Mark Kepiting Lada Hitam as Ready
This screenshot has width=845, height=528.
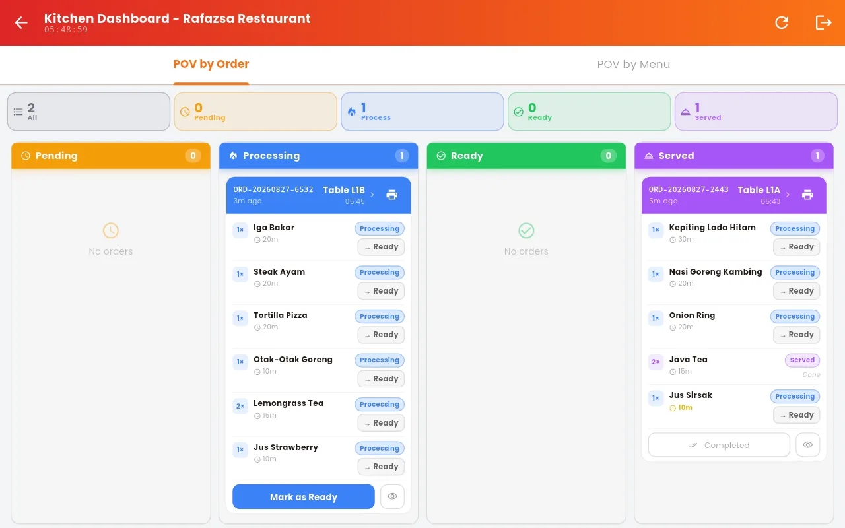[796, 247]
